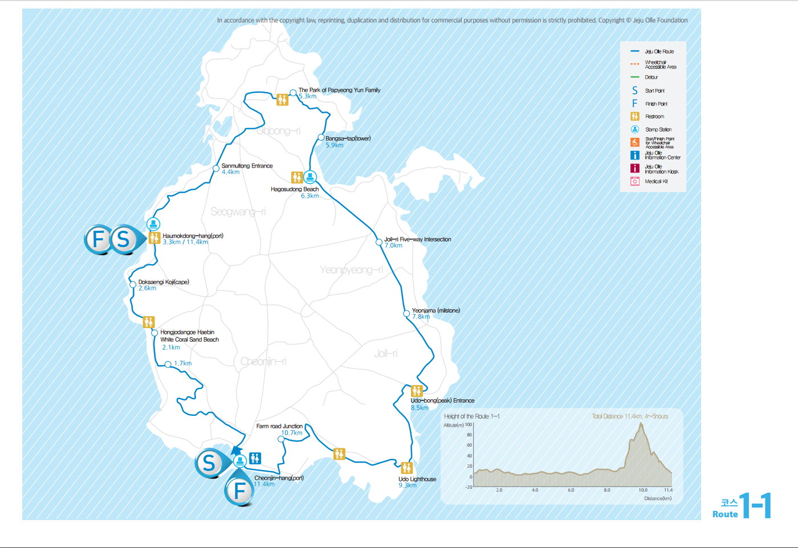The height and width of the screenshot is (548, 798).
Task: Click blue restroom icon near Cheonjin-hang port
Action: 255,458
